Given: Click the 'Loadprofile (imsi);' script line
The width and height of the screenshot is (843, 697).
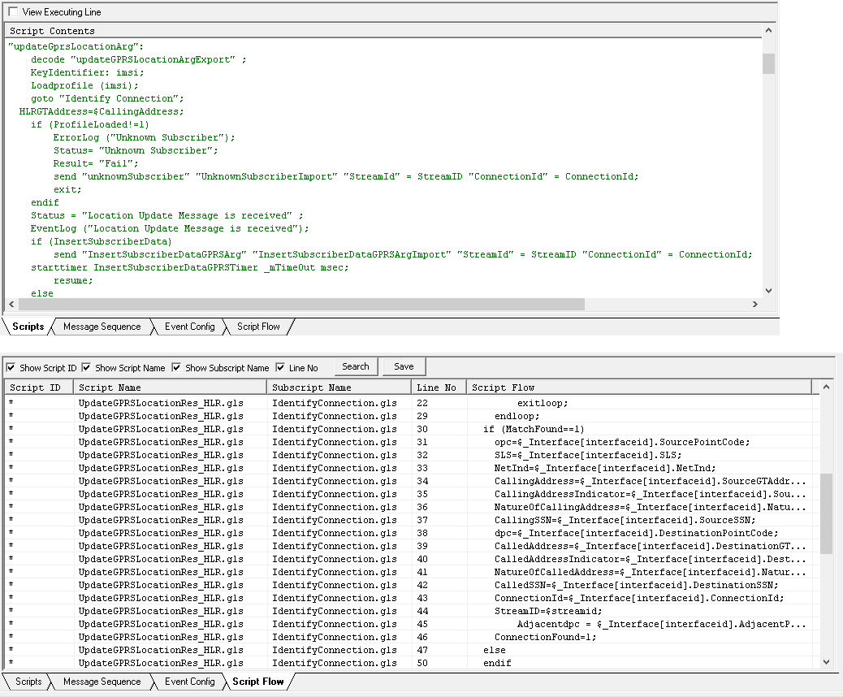Looking at the screenshot, I should tap(84, 85).
